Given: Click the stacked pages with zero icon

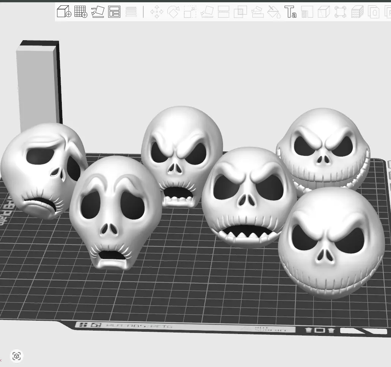Looking at the screenshot, I should click(x=374, y=12).
